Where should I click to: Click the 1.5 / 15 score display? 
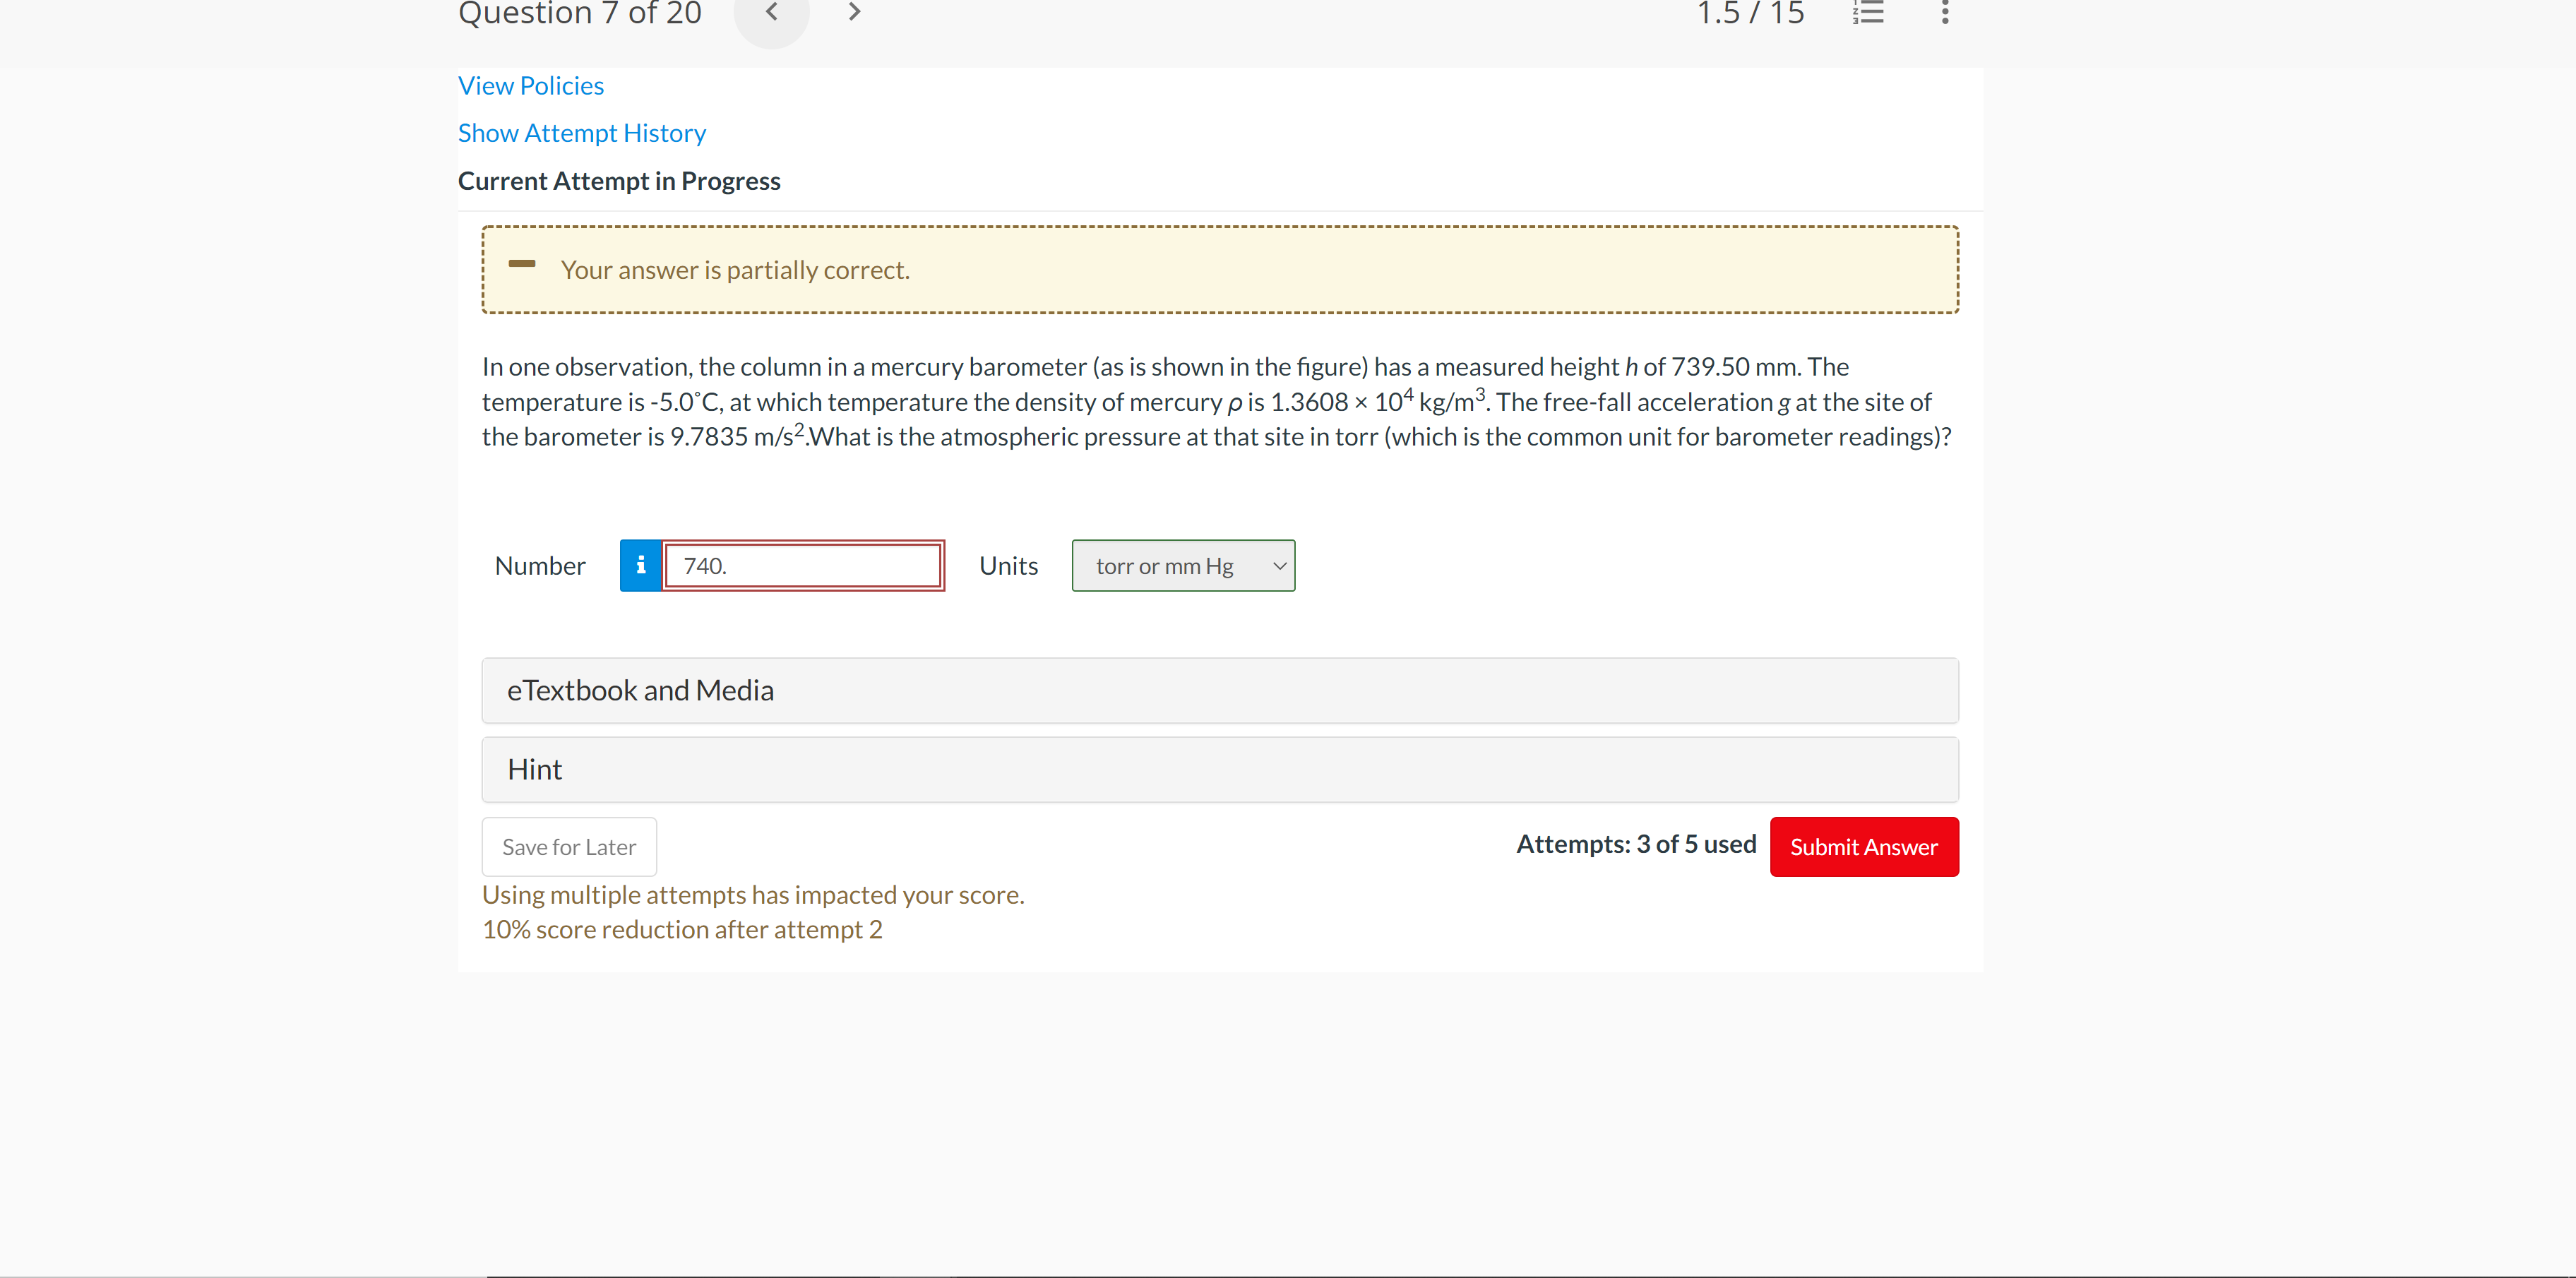tap(1750, 14)
